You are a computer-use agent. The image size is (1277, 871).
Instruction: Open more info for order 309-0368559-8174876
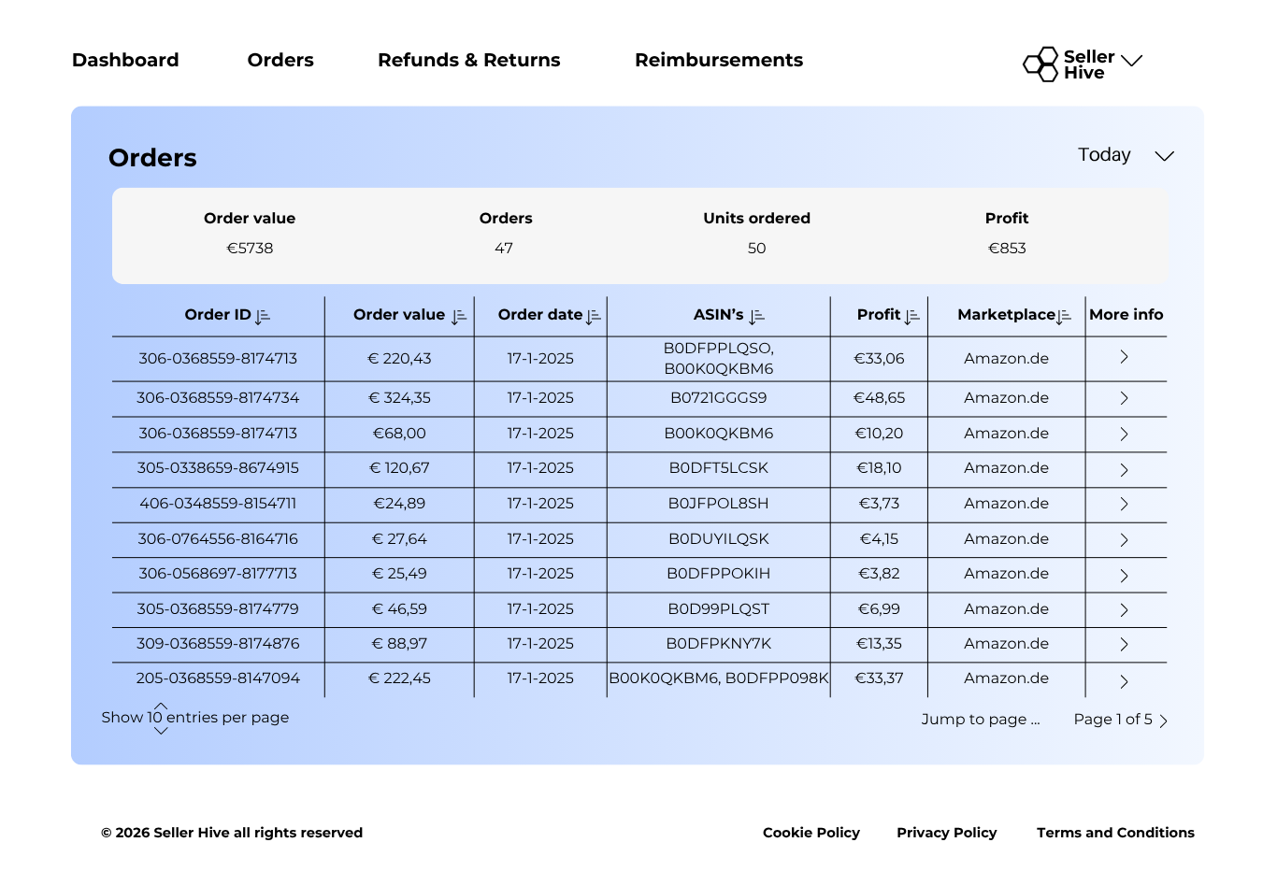[x=1125, y=645]
